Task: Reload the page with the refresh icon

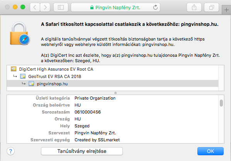Action: click(x=155, y=7)
